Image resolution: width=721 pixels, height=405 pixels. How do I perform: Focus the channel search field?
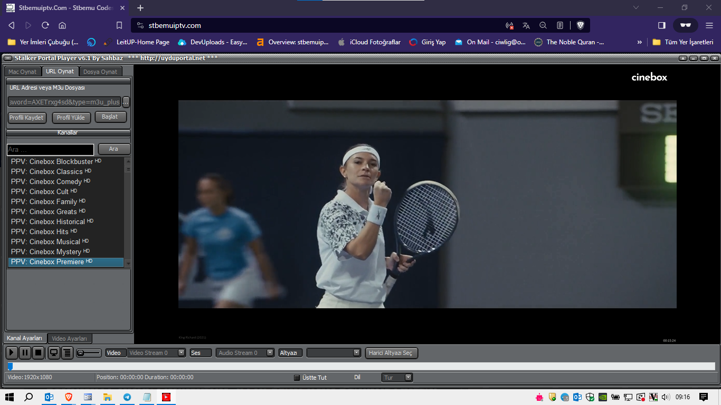(51, 150)
